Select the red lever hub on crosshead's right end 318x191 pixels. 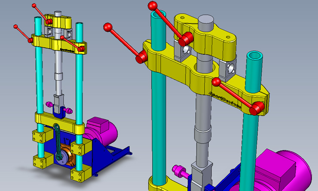(257, 109)
